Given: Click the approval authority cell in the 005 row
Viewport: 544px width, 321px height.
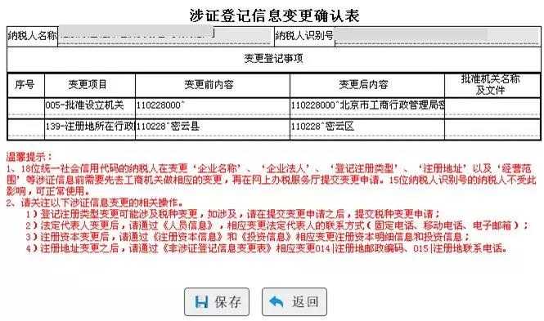Looking at the screenshot, I should point(492,108).
